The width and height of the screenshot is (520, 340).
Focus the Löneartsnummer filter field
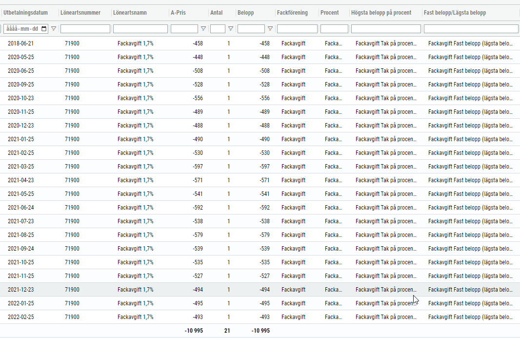click(85, 29)
